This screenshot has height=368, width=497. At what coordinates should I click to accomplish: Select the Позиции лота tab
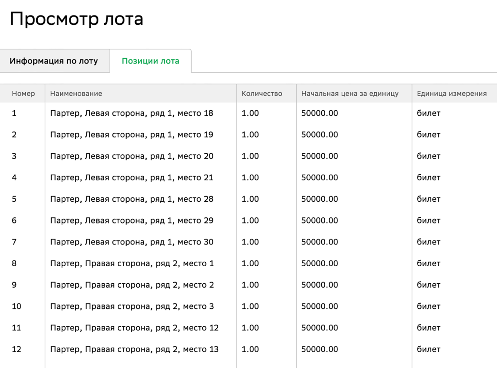150,61
